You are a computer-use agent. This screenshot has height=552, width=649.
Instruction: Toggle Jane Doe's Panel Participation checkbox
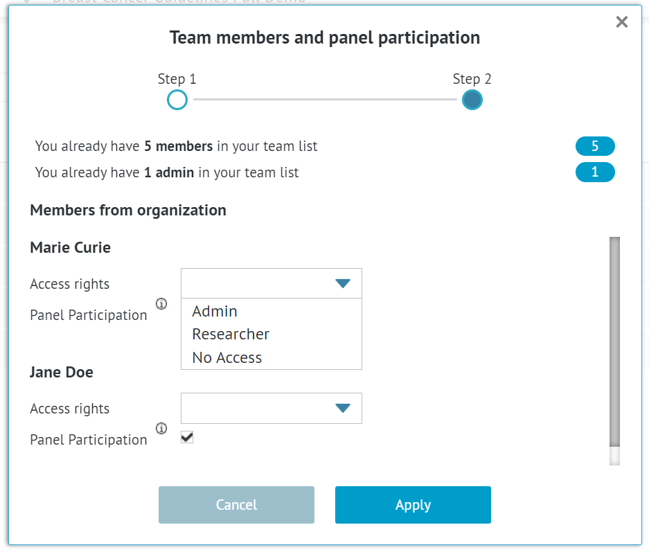click(x=186, y=436)
